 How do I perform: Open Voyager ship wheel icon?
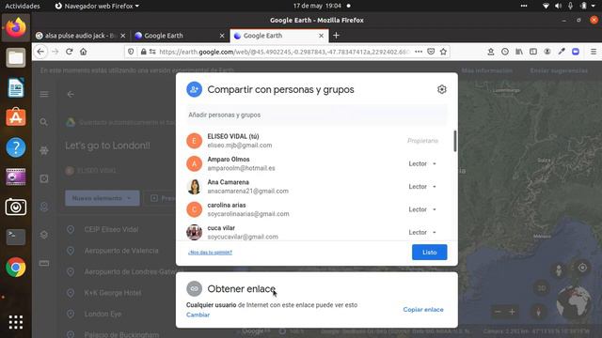(x=44, y=150)
